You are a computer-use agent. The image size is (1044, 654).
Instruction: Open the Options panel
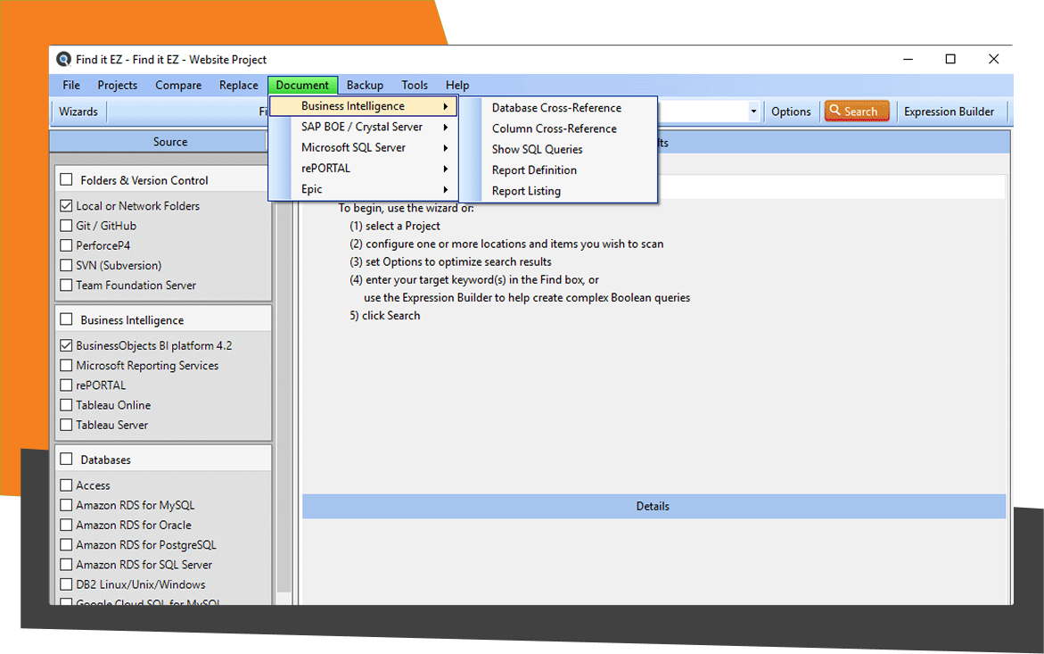791,112
